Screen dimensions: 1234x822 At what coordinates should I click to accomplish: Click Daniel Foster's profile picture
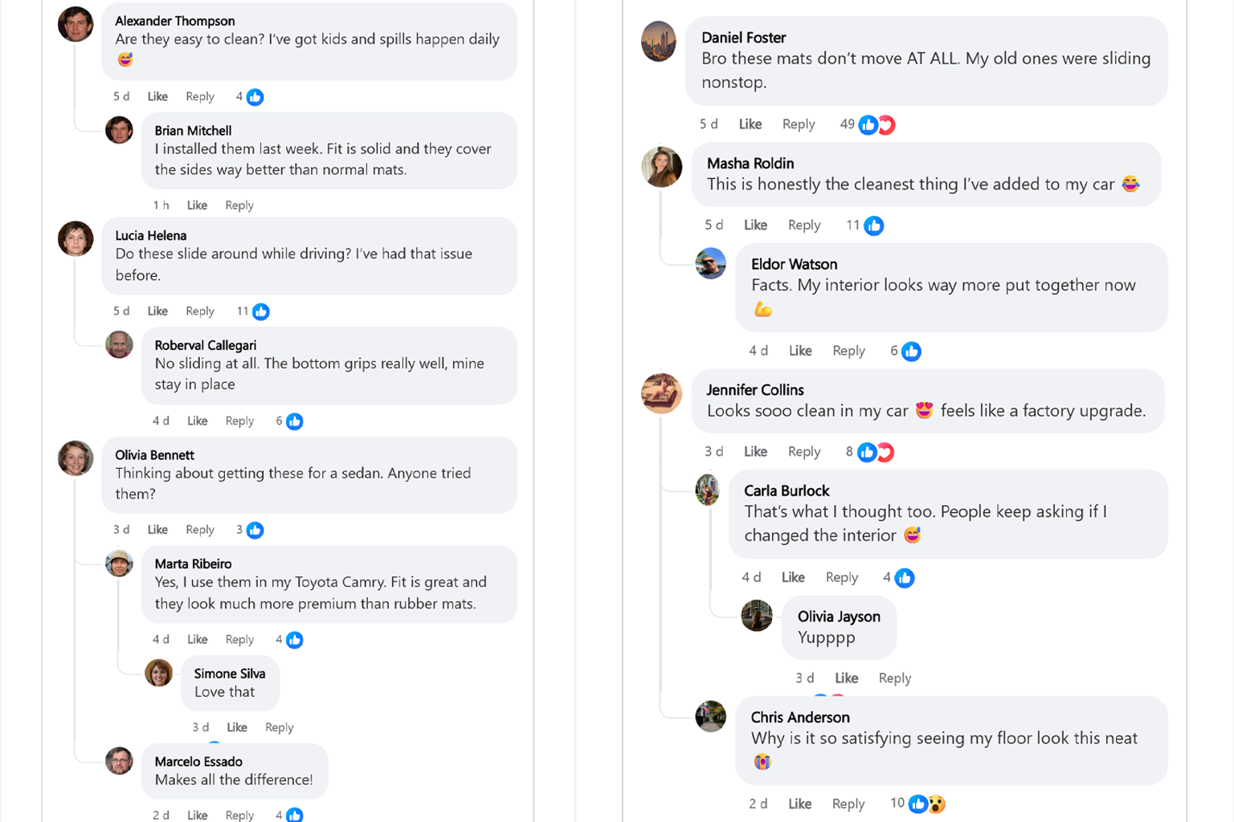point(658,41)
